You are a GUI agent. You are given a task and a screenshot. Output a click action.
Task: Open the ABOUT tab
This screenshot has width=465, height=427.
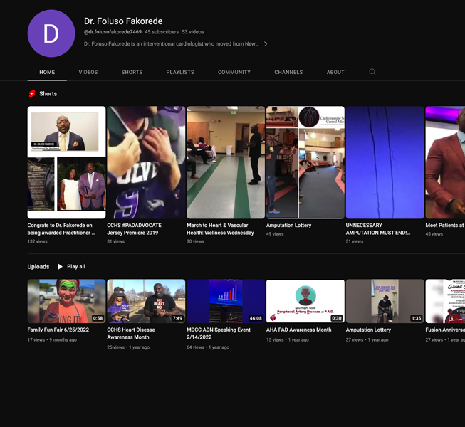point(335,72)
